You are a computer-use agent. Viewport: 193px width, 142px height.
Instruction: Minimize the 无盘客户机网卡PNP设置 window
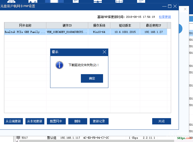[x=164, y=6]
